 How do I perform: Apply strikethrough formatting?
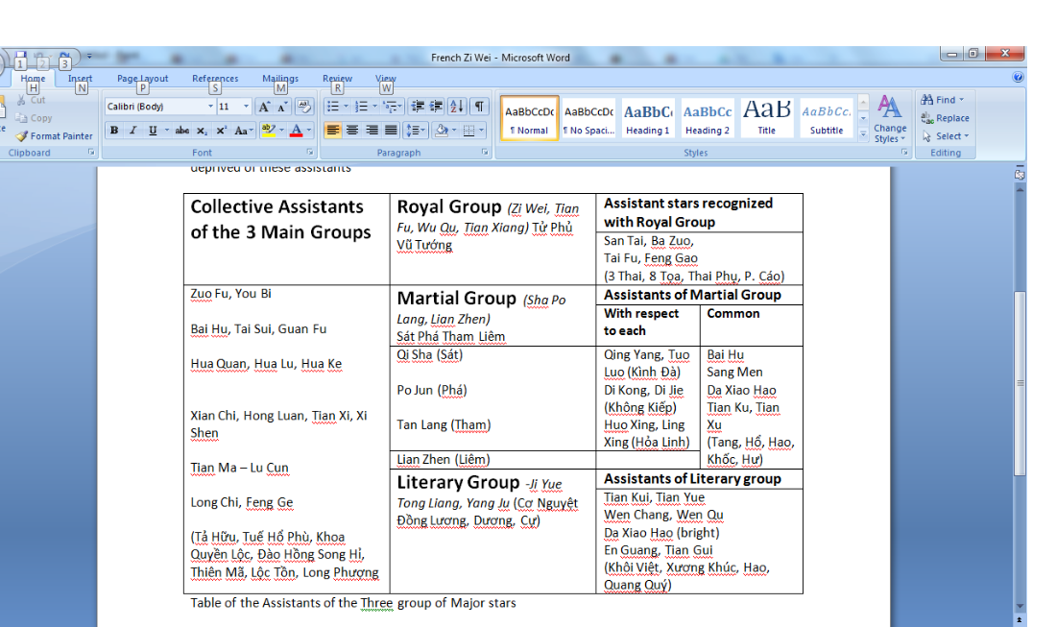(x=181, y=131)
